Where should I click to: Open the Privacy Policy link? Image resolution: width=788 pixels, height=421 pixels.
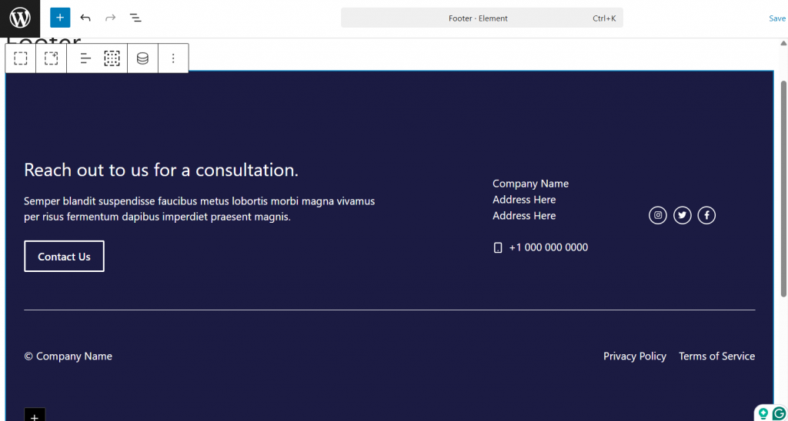pos(635,356)
